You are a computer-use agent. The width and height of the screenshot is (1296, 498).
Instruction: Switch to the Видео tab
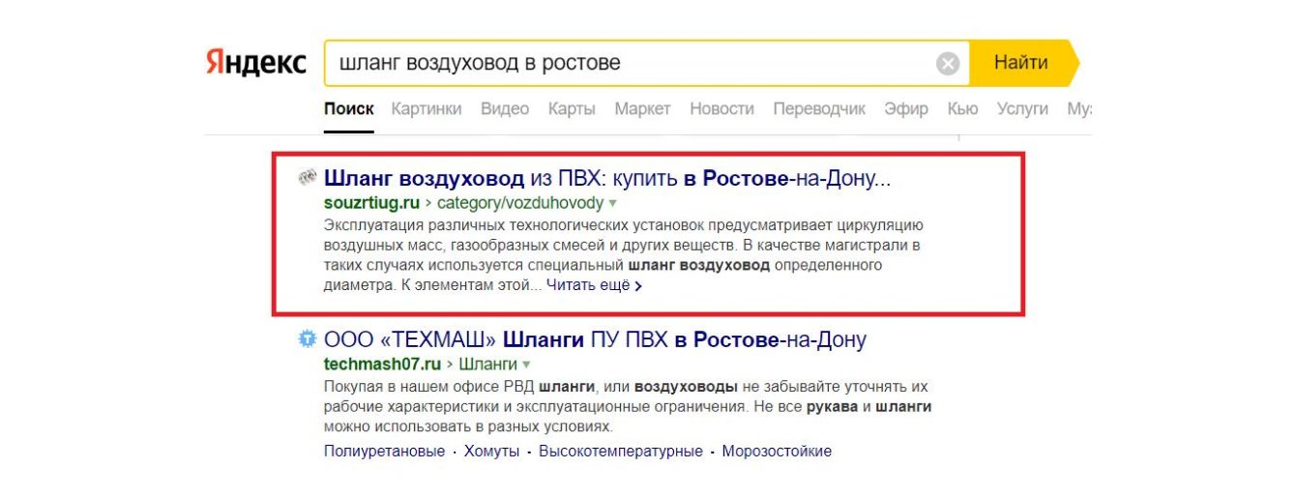click(x=505, y=109)
